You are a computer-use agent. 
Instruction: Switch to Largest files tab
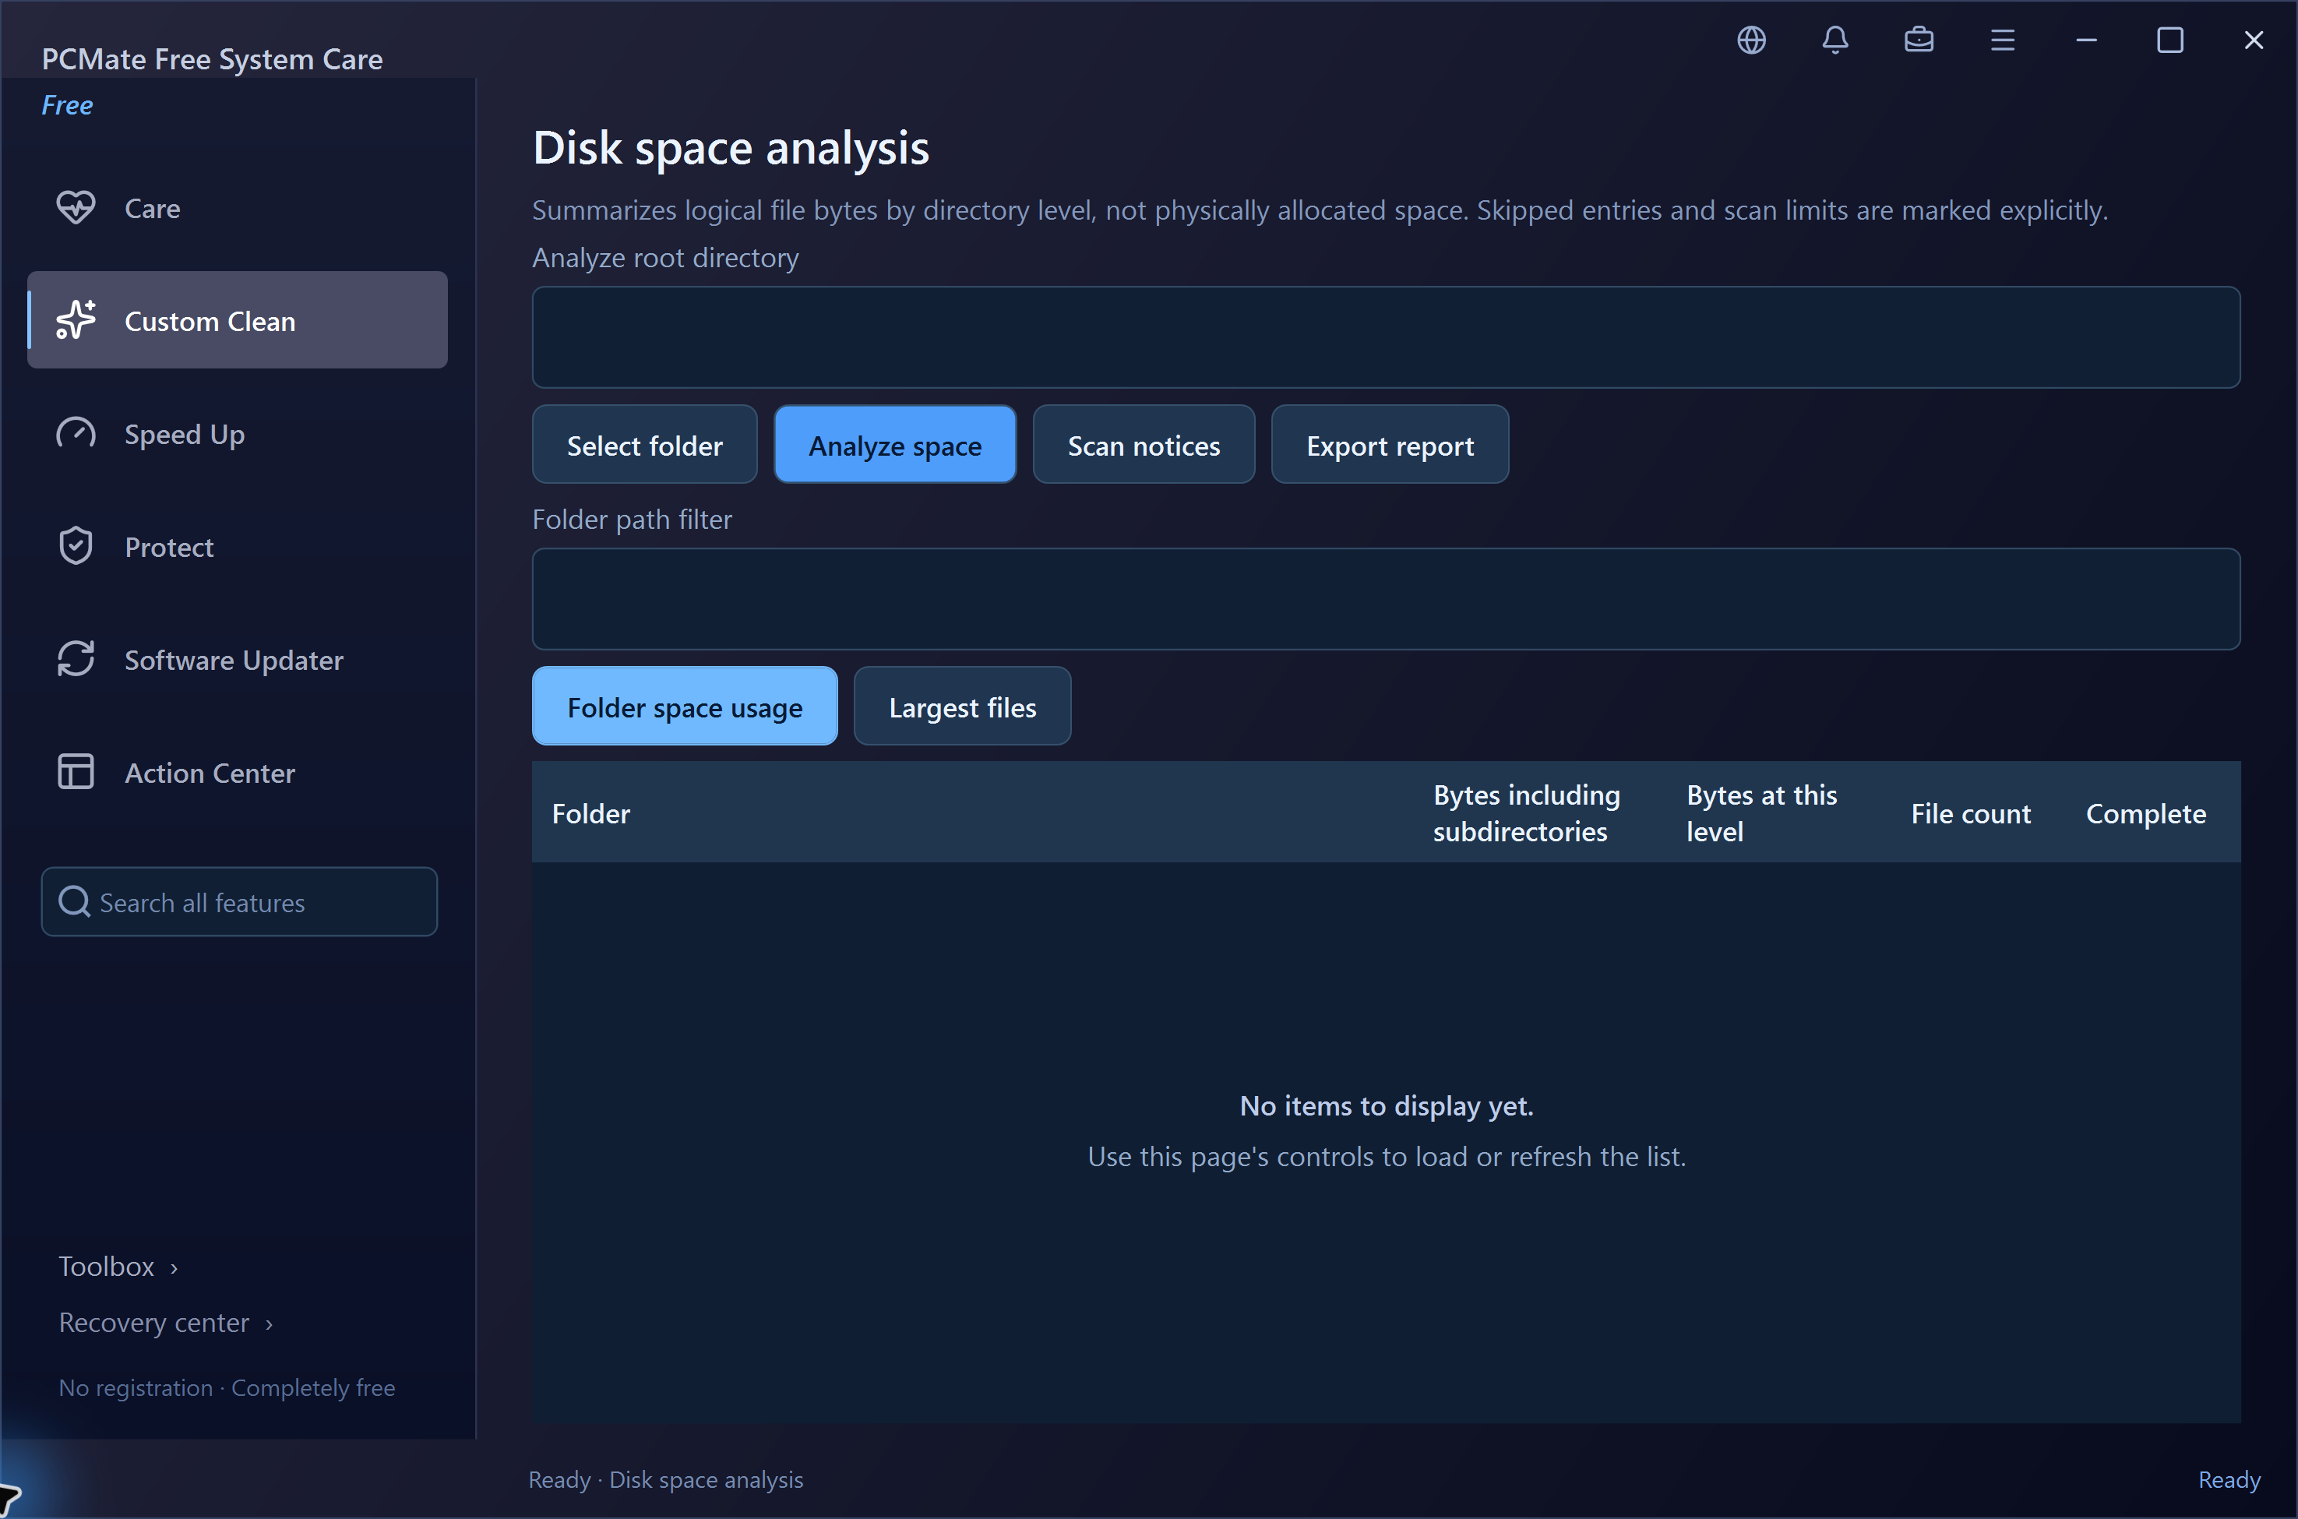coord(962,707)
